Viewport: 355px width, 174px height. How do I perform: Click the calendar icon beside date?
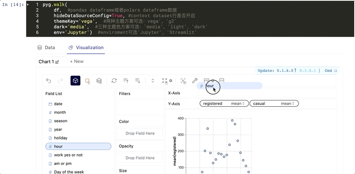pyautogui.click(x=50, y=104)
